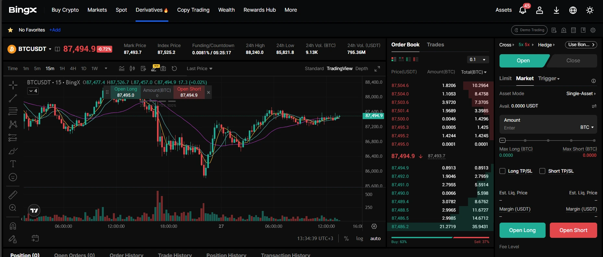Open the emoji icons tool
This screenshot has height=257, width=603.
click(x=13, y=177)
